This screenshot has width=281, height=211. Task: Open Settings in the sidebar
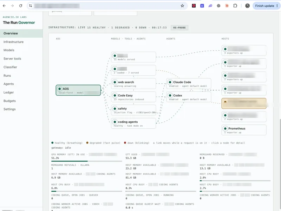pos(21,109)
